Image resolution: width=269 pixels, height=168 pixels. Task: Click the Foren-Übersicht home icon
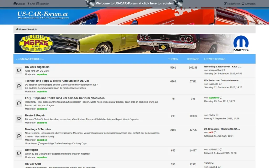(17, 29)
